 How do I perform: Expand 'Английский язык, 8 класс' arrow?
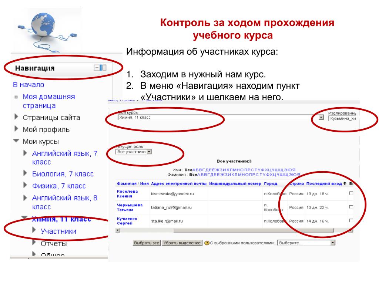[x=25, y=198]
